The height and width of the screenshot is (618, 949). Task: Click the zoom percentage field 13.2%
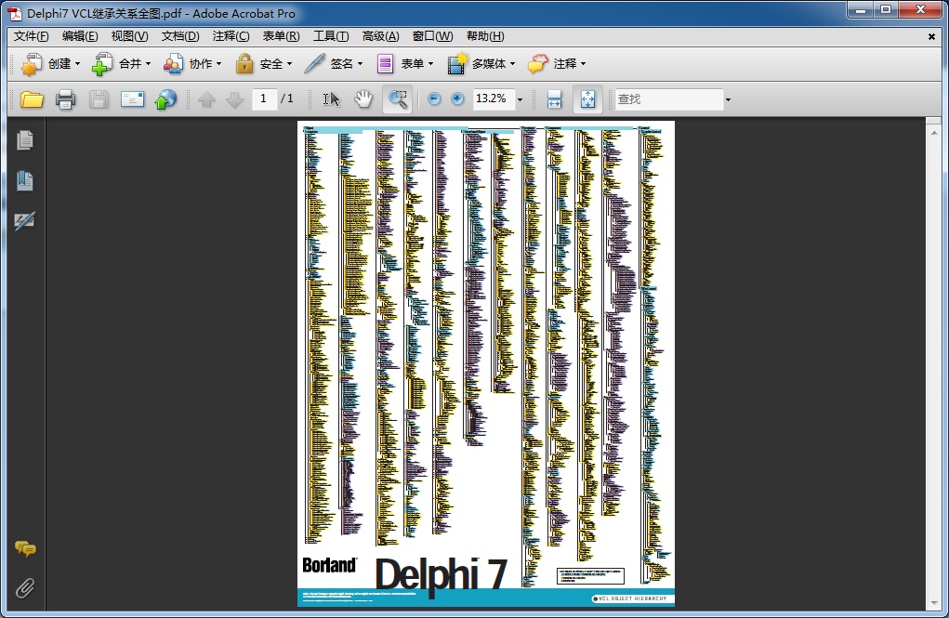494,99
